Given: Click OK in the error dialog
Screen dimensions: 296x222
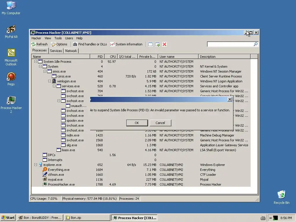Looking at the screenshot, I should click(x=137, y=123).
